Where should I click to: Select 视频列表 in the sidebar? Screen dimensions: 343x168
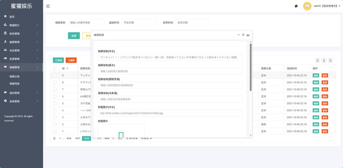click(16, 84)
